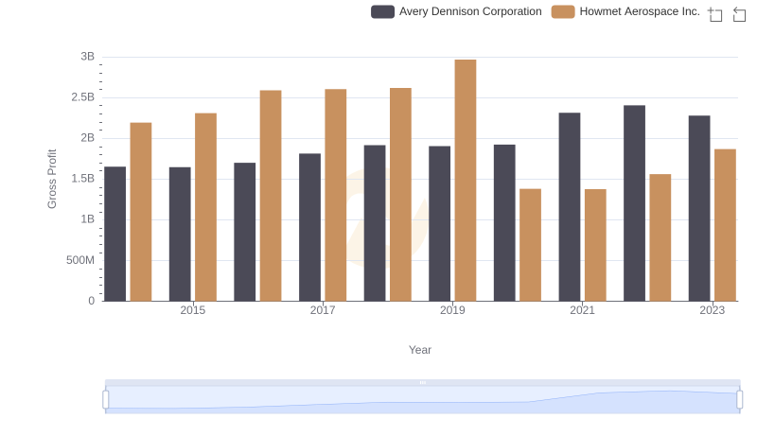Click the Howmet 2022 bar
Screen dimensions: 757x436
click(660, 237)
